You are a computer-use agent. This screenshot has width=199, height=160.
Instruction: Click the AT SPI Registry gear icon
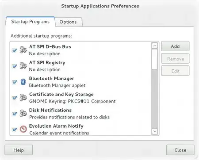pyautogui.click(x=23, y=66)
